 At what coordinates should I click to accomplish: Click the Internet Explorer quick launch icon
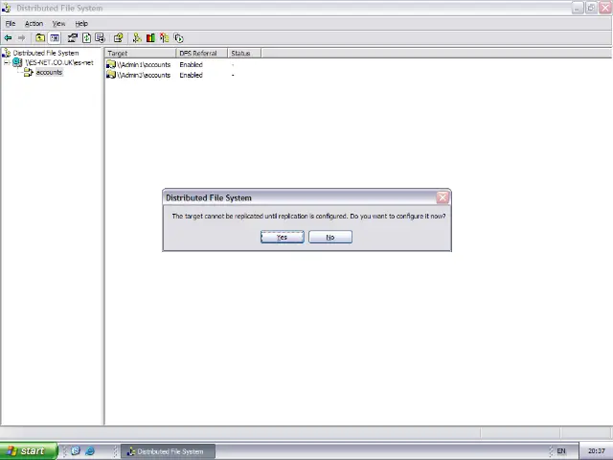click(x=90, y=451)
